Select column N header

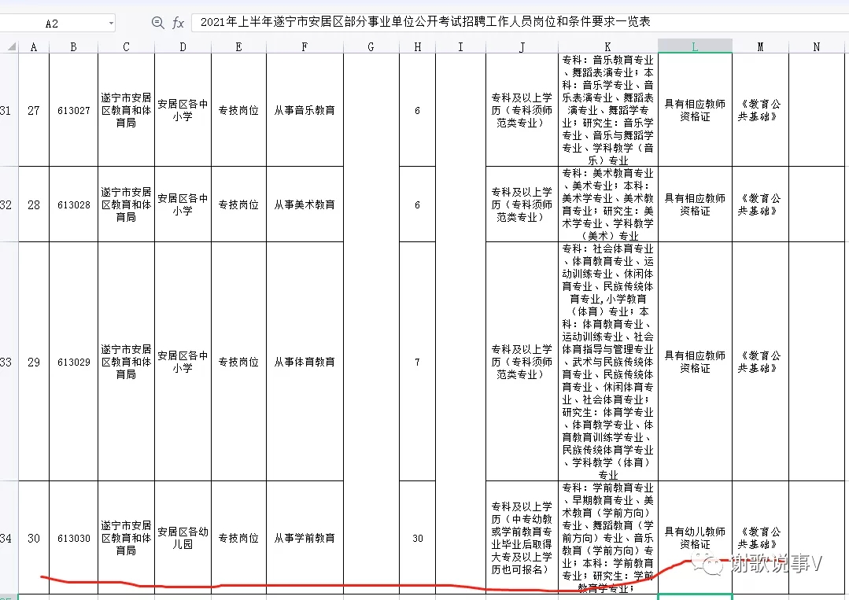tap(816, 46)
